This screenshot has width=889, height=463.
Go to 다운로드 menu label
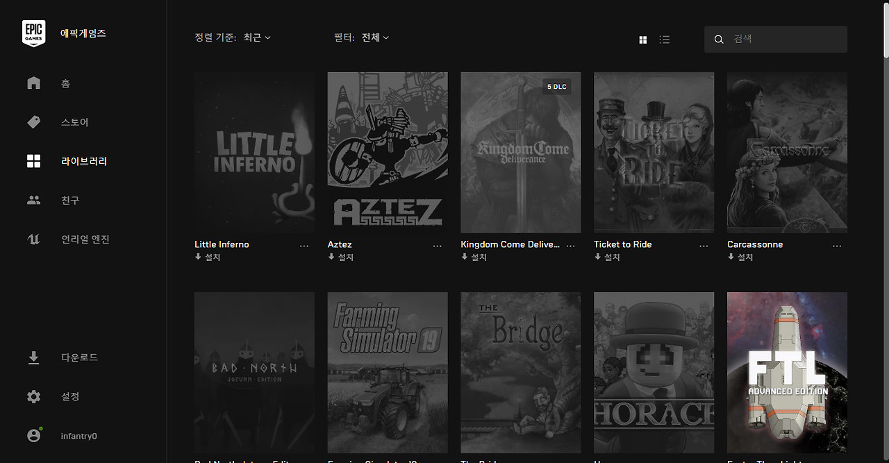(x=79, y=357)
